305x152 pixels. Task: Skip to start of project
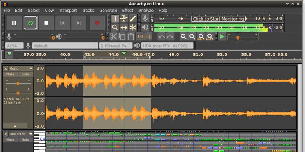click(63, 23)
